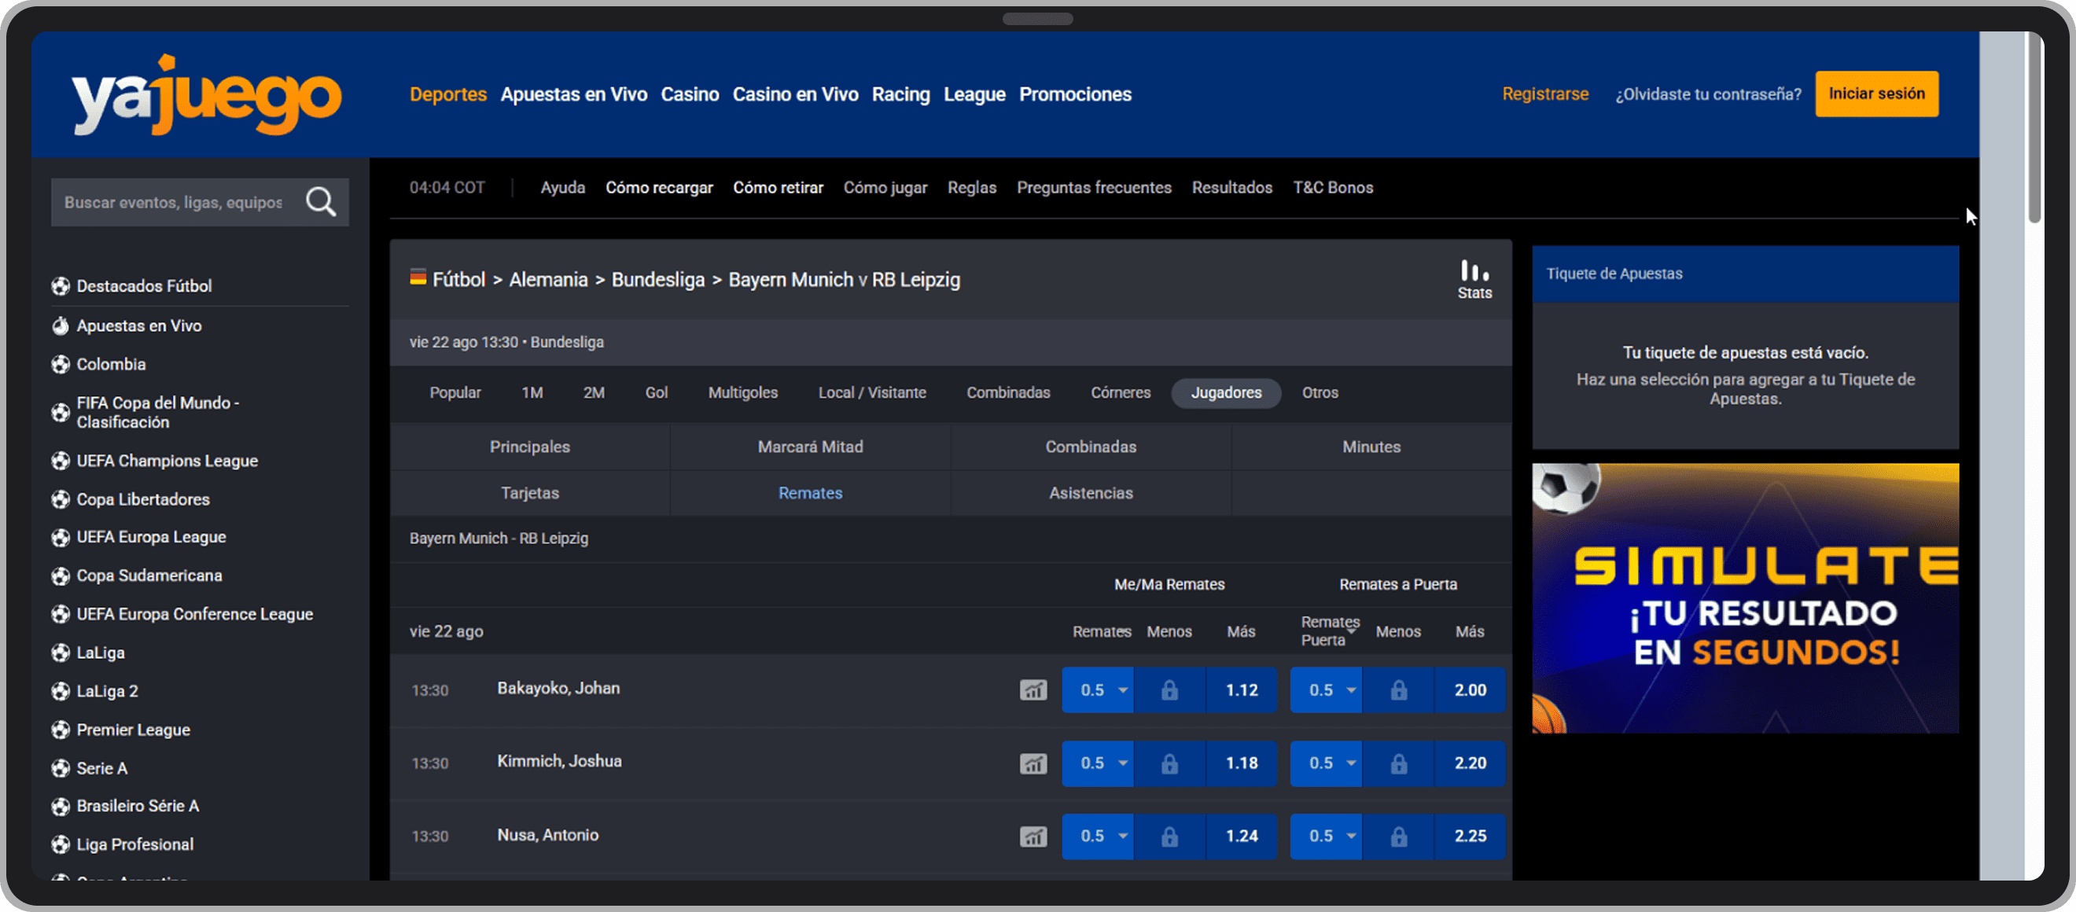Click the search magnifier icon
This screenshot has height=912, width=2076.
pyautogui.click(x=321, y=201)
